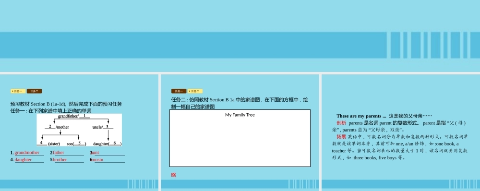Click the answer 'grandmother' for blank 1

(x=27, y=153)
